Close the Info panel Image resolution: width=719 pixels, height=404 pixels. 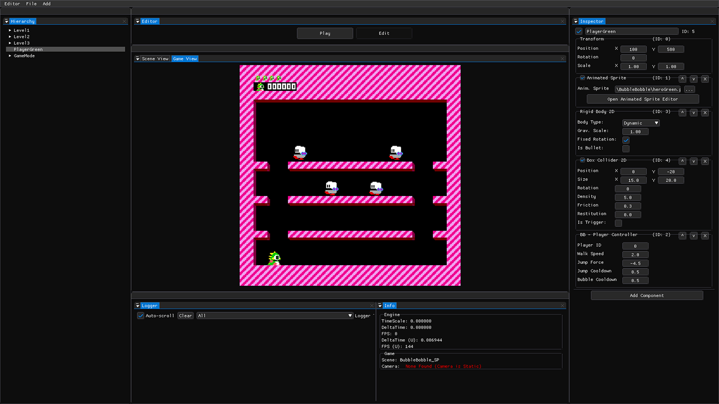coord(563,306)
